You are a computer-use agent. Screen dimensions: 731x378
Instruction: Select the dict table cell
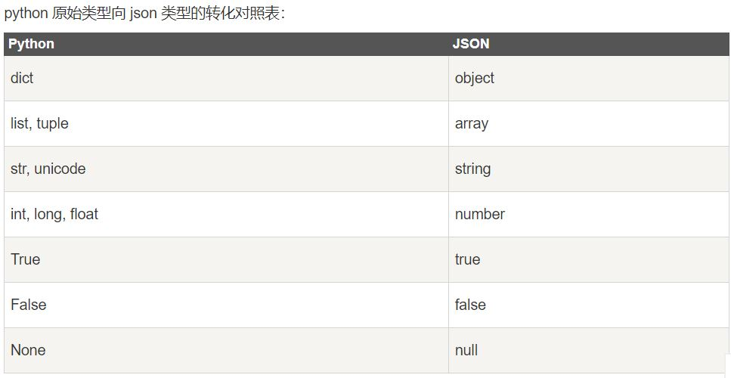[226, 79]
